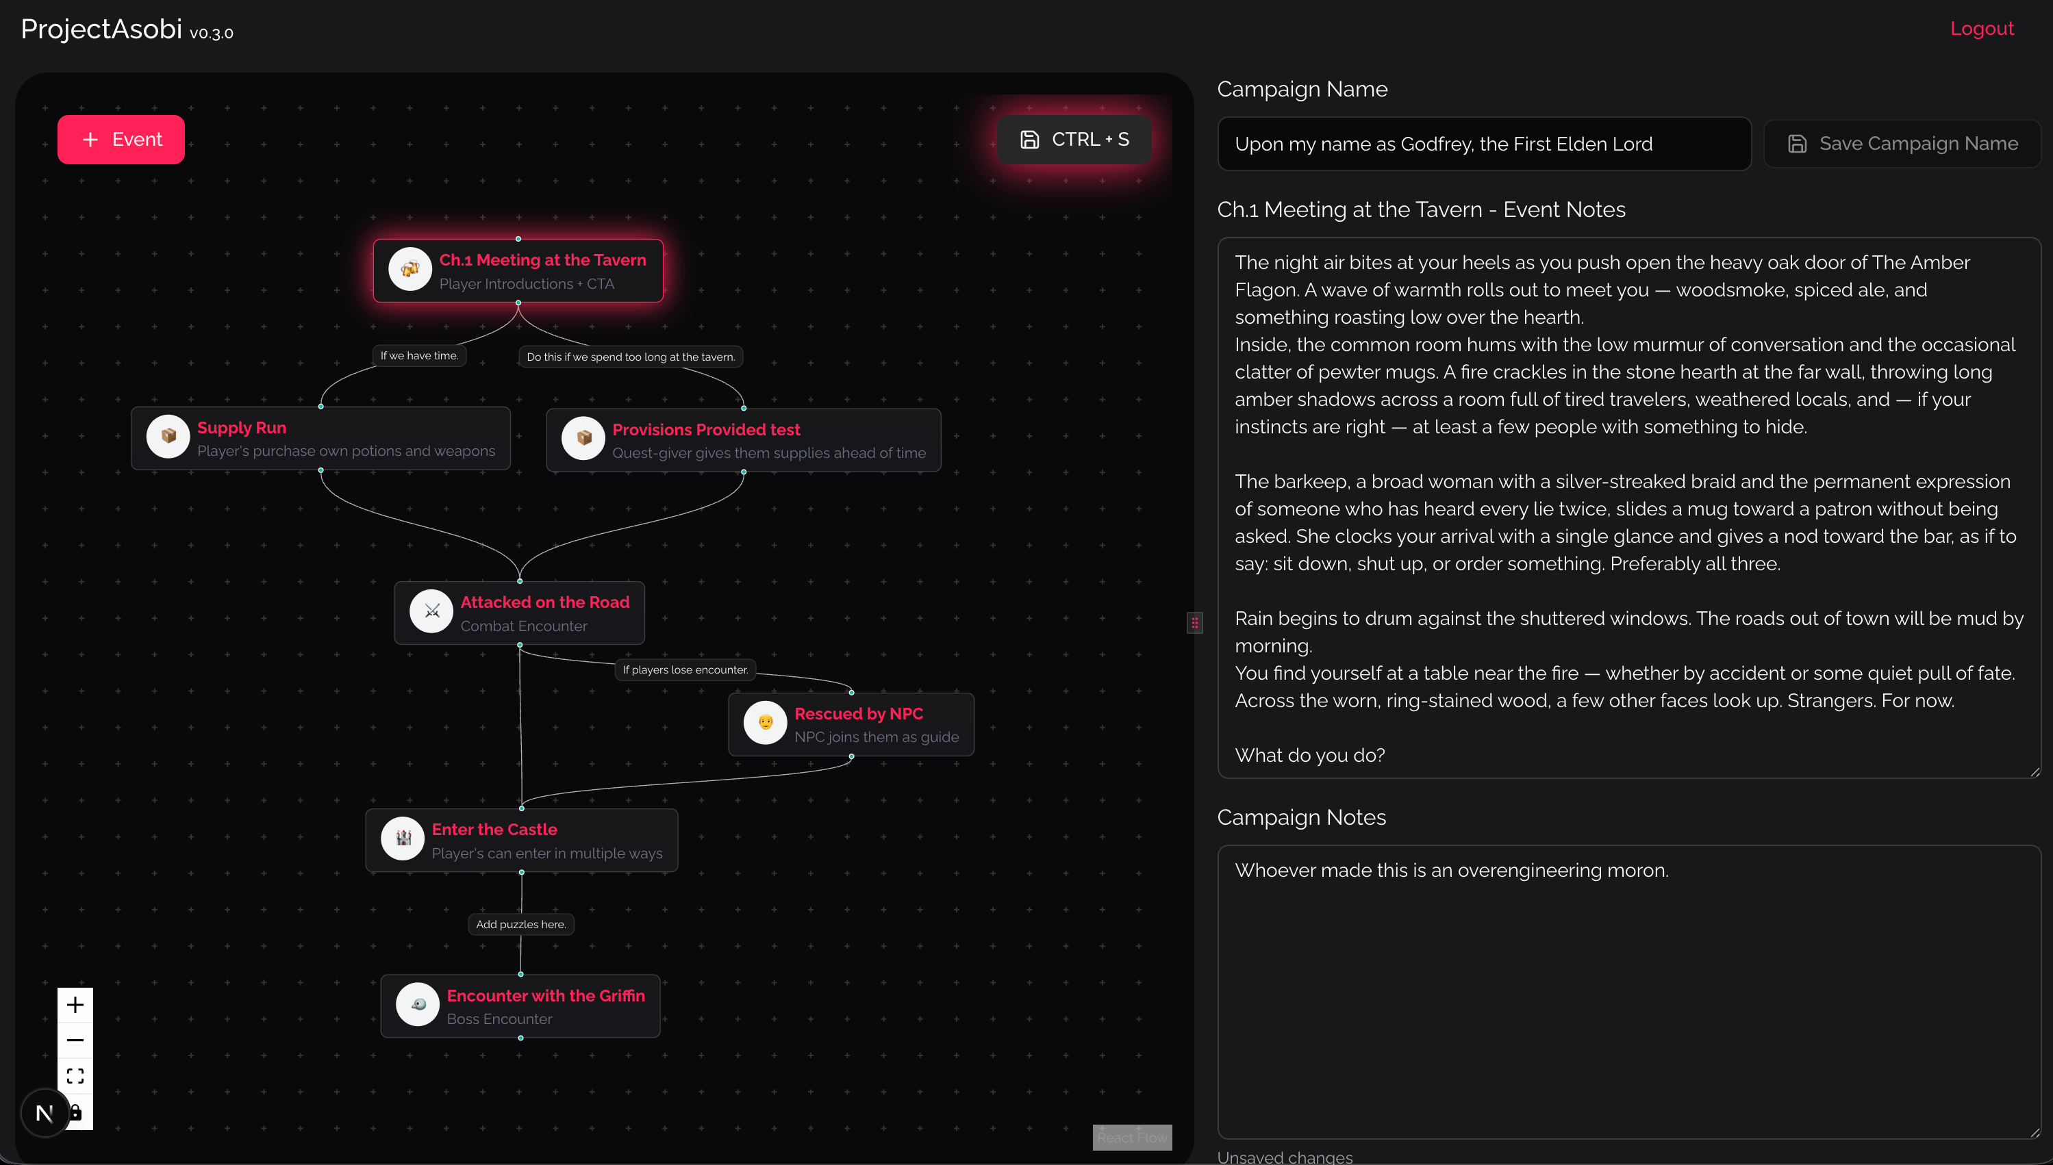This screenshot has height=1165, width=2053.
Task: Click the face icon on Rescued by NPC node
Action: click(765, 724)
